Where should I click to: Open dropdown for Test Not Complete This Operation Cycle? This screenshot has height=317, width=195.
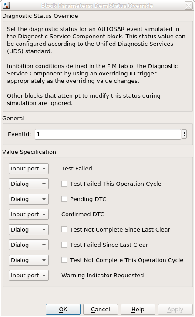[29, 260]
